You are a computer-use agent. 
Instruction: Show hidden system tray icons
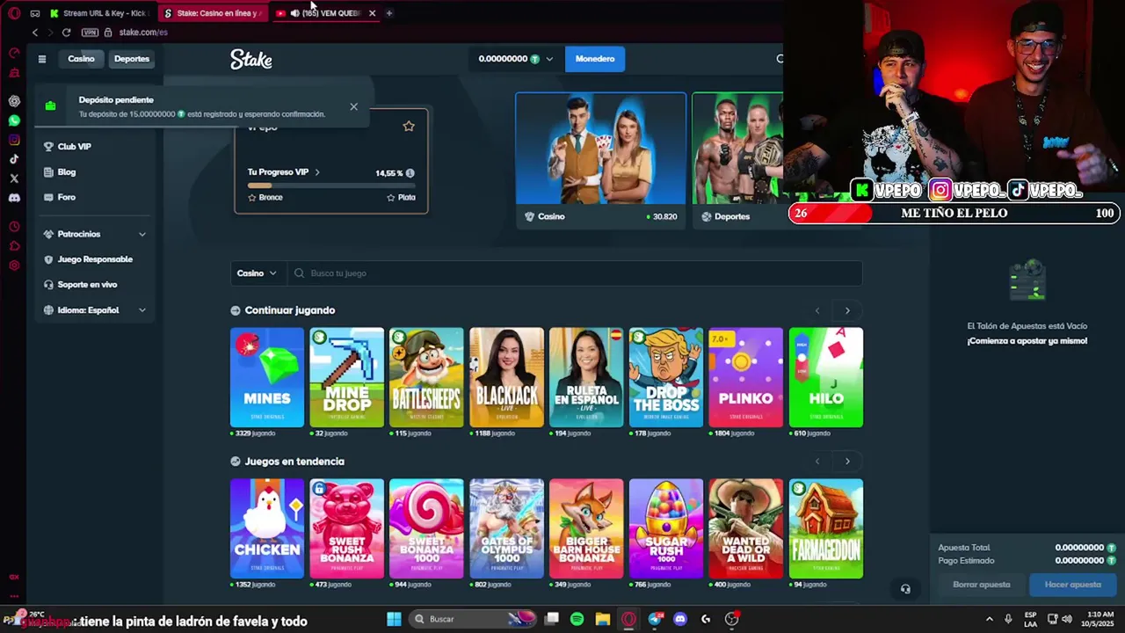coord(989,619)
